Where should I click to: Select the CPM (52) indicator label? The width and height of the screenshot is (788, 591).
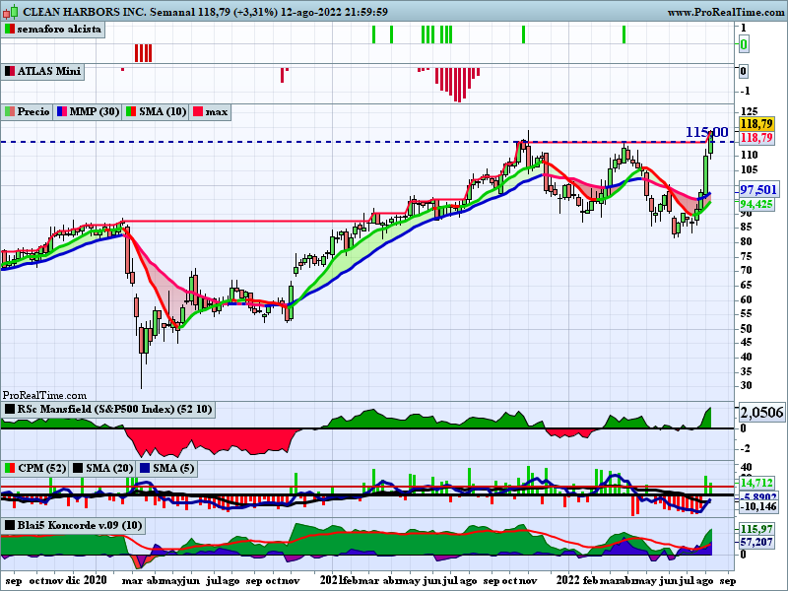41,469
